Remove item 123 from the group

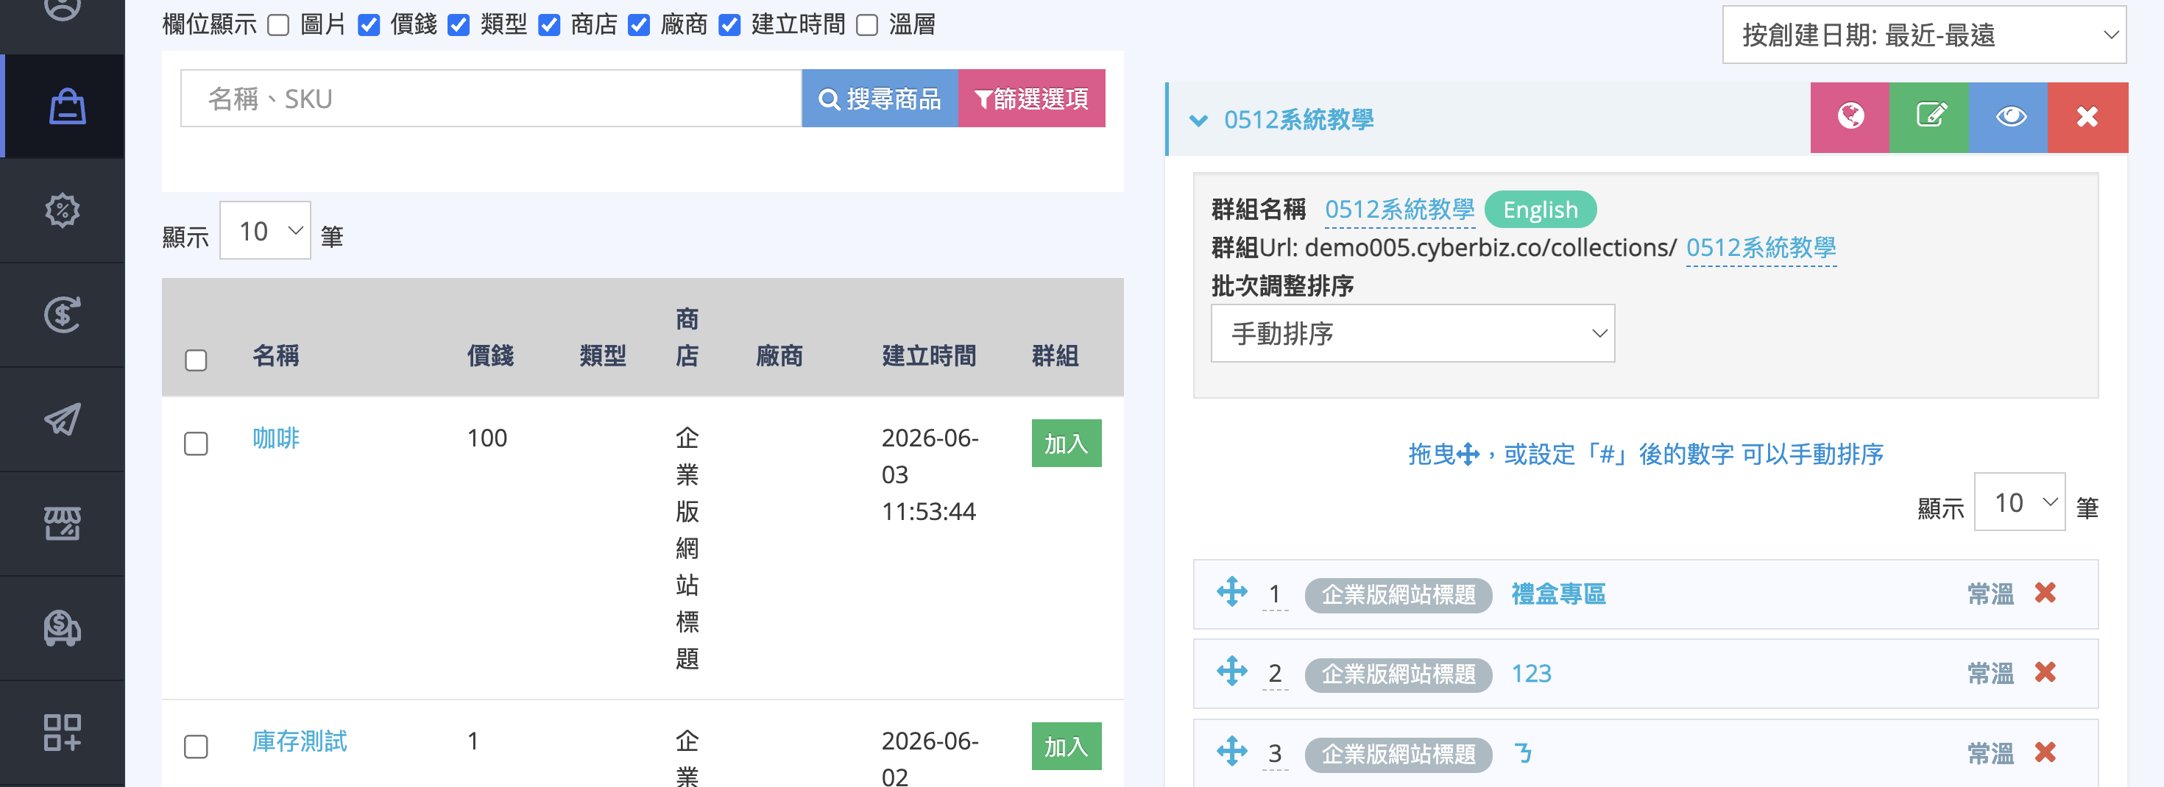(2045, 672)
